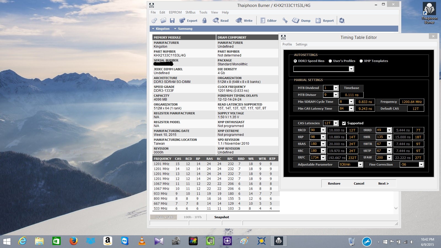
Task: Click the Write SPD toolbar button
Action: tap(244, 21)
